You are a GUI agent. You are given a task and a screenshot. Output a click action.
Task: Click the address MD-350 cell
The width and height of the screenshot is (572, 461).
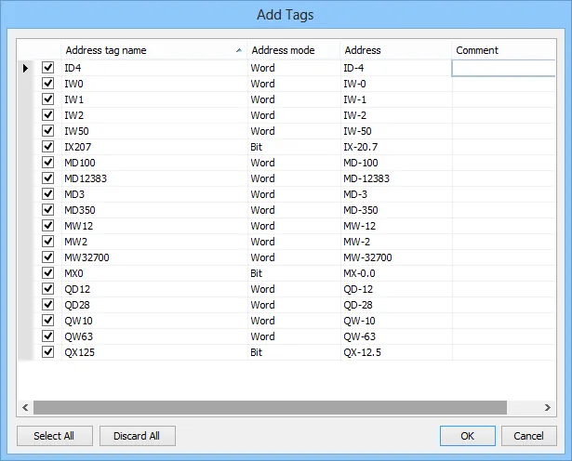tap(396, 210)
